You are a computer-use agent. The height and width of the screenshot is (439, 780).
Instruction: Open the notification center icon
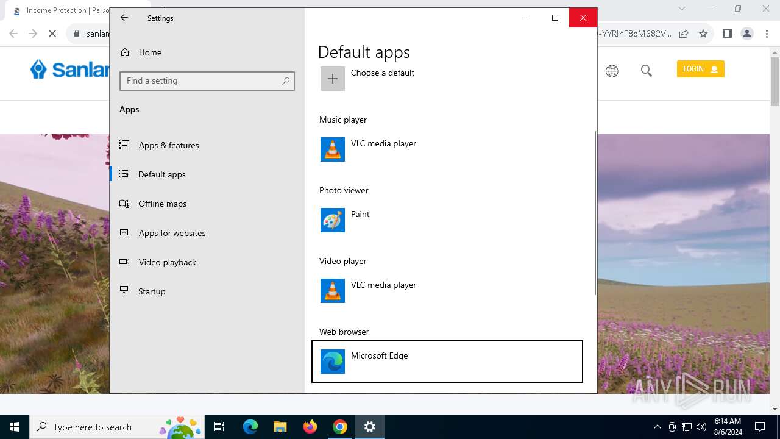[760, 427]
